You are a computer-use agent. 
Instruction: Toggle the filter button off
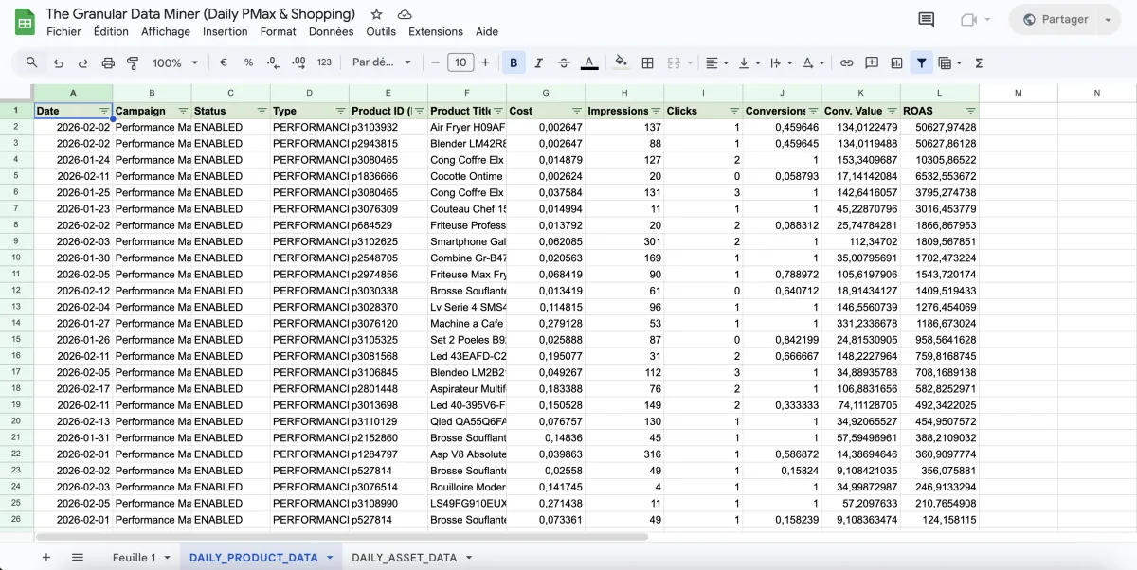pyautogui.click(x=921, y=63)
